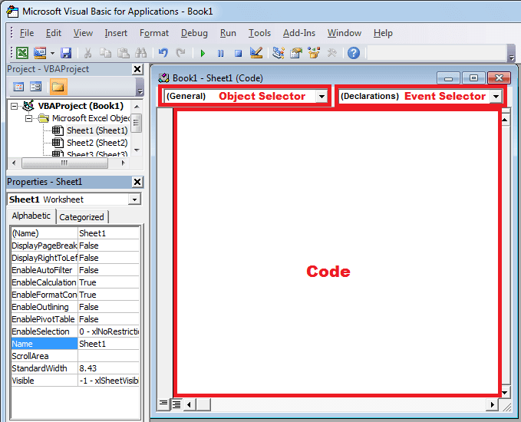Open the (General) object selector dropdown
521x422 pixels.
click(322, 97)
